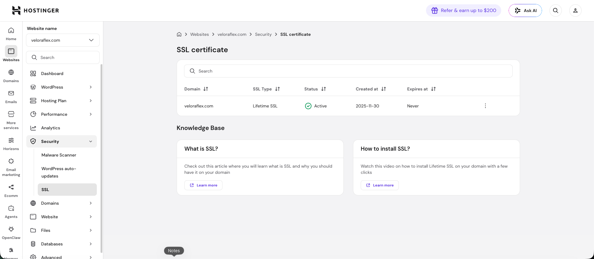Go to home via breadcrumb house icon
594x259 pixels.
click(x=179, y=34)
